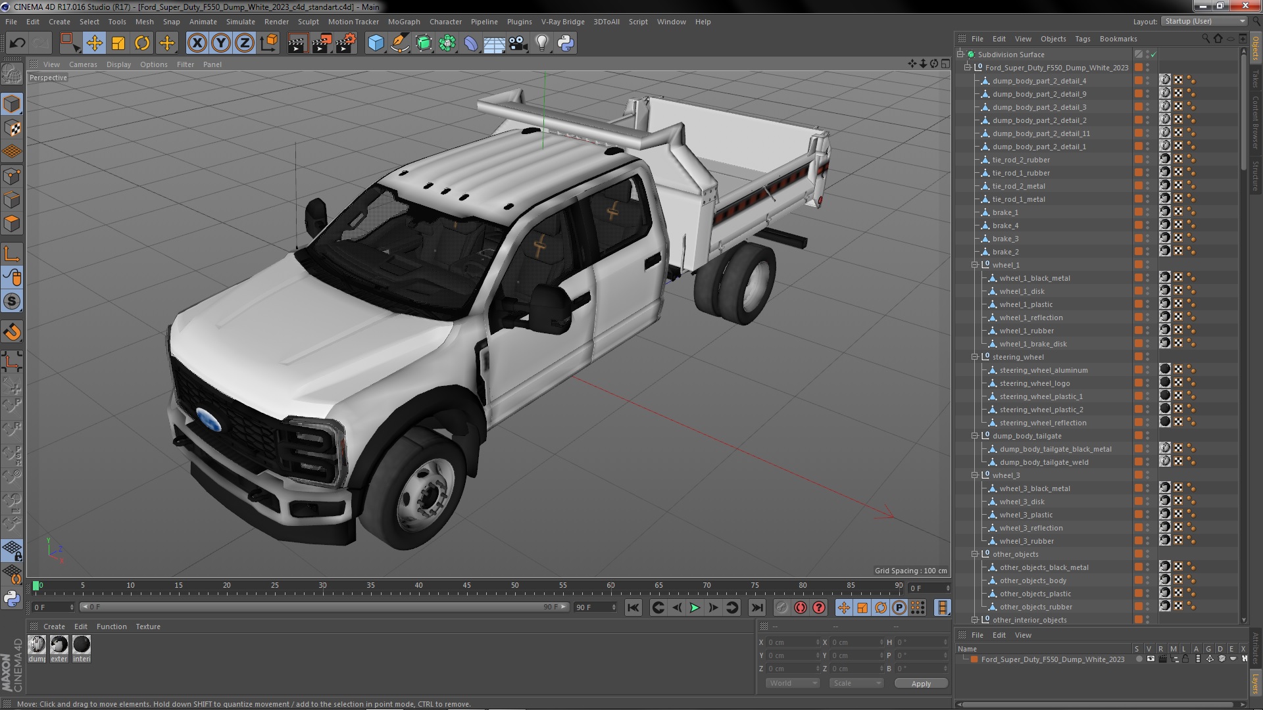Add a floor/grid environment object

pyautogui.click(x=494, y=43)
